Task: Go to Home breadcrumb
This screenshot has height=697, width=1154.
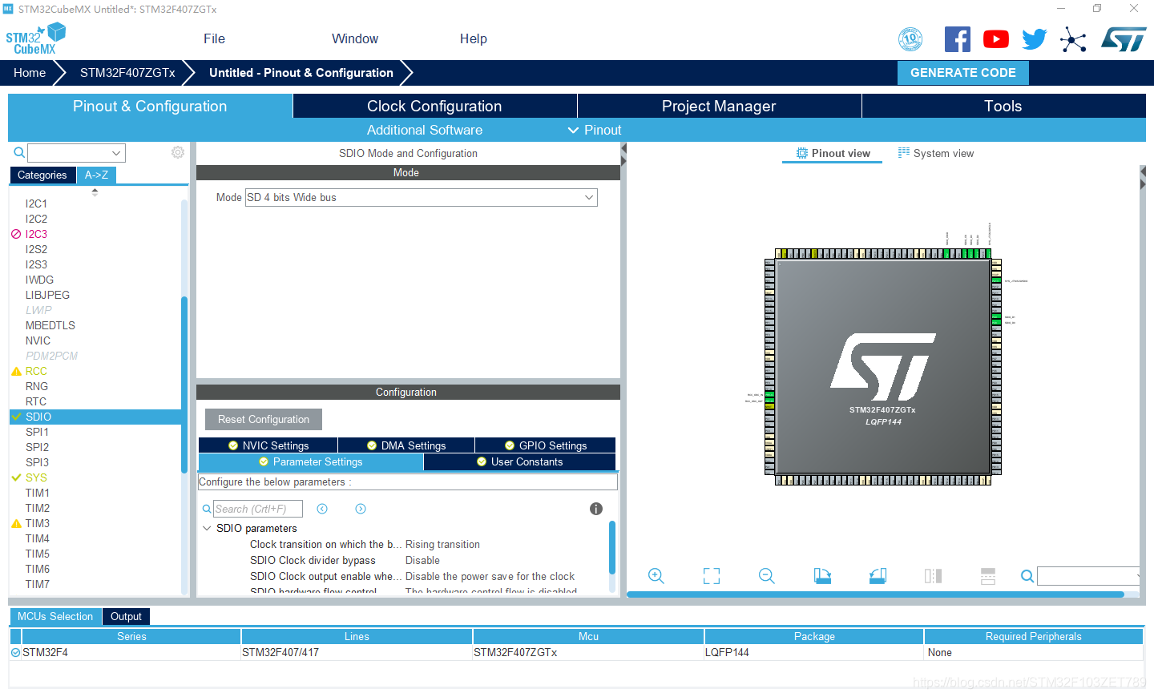Action: (x=30, y=72)
